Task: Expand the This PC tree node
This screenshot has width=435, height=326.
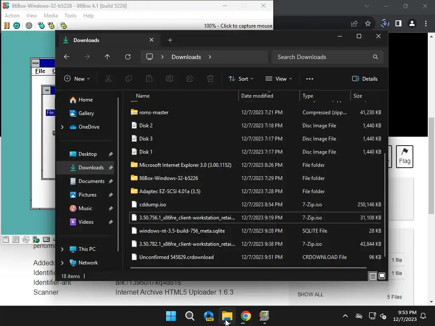Action: click(x=62, y=249)
